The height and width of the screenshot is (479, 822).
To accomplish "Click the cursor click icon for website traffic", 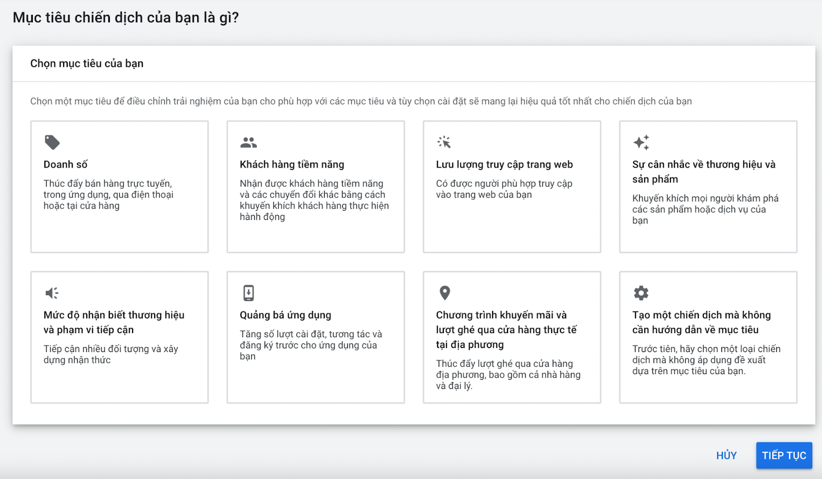I will pos(444,142).
